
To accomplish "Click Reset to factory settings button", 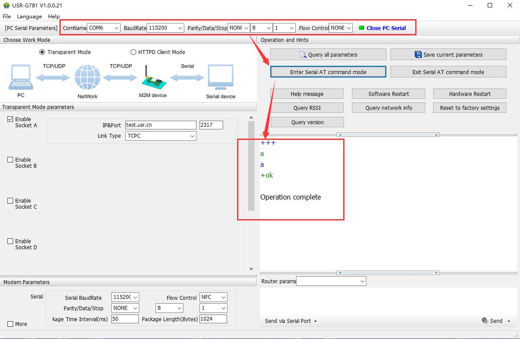I will coord(470,108).
